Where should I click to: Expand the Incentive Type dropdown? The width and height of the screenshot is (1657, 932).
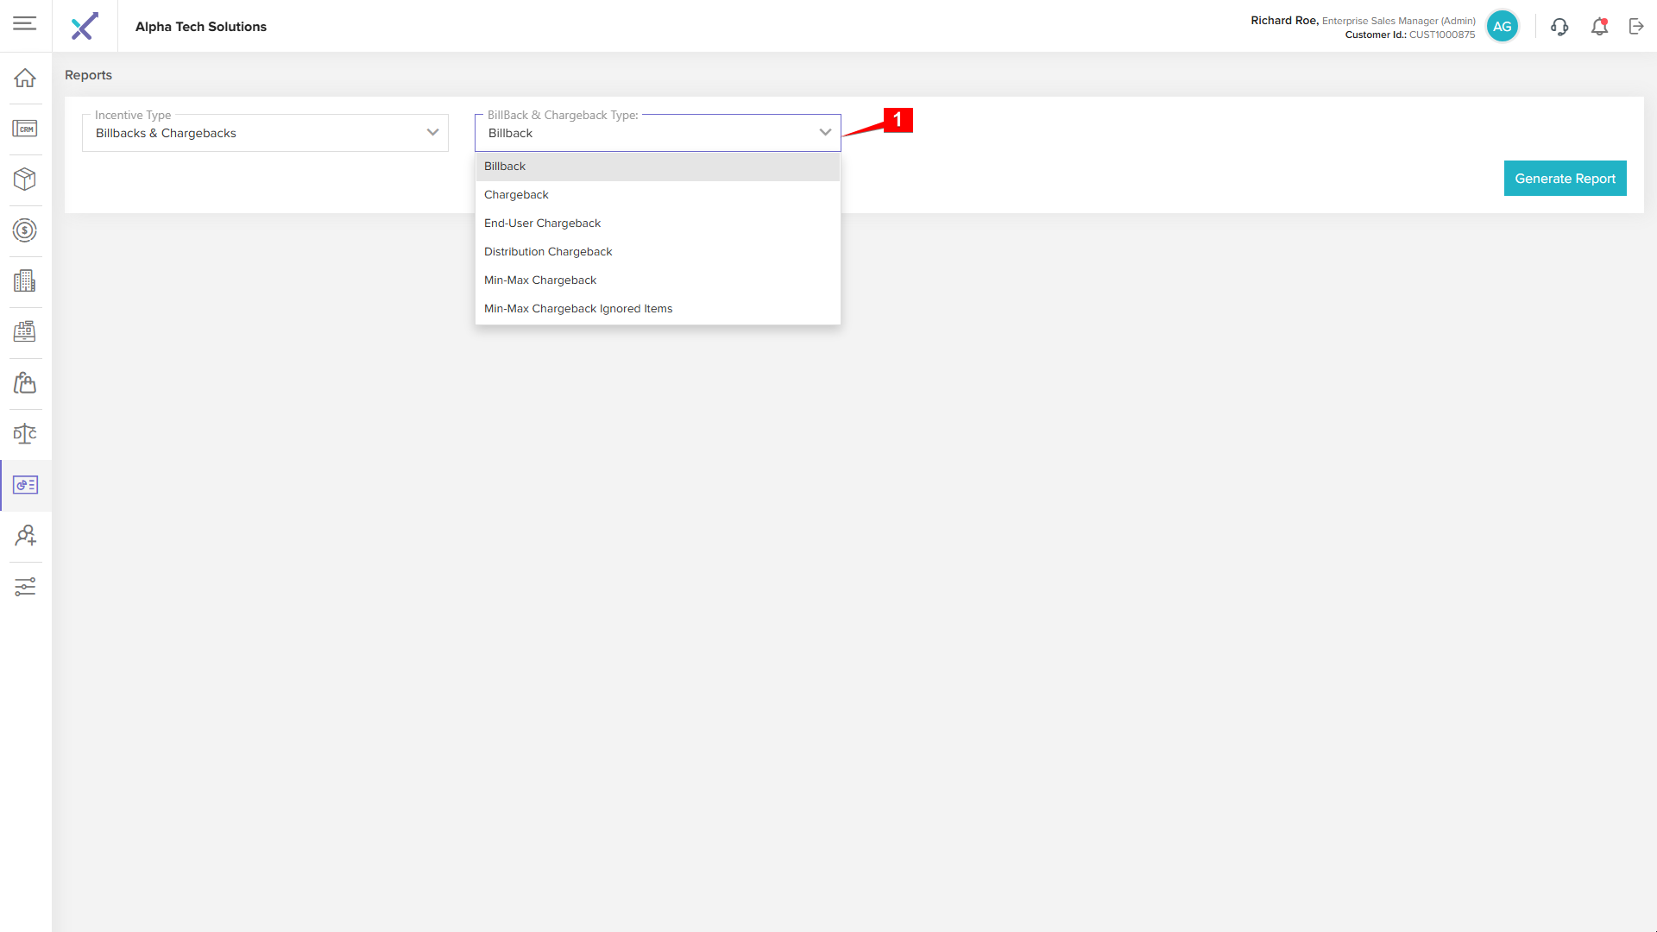point(265,133)
